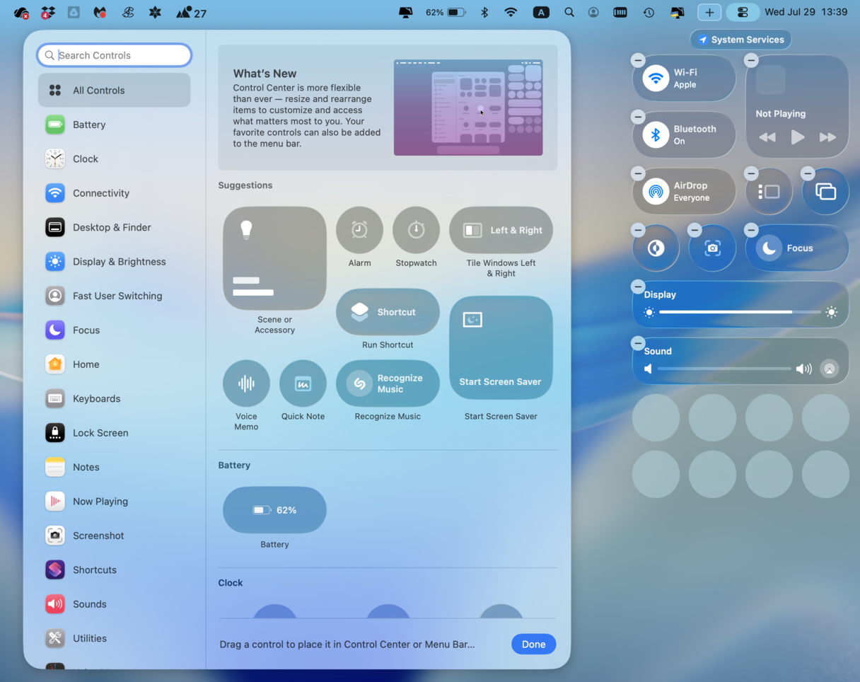Click the System Services button
Screen dimensions: 860x682
point(740,40)
